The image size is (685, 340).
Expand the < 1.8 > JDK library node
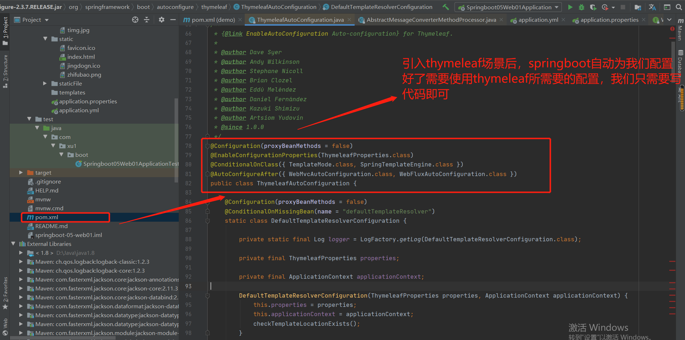point(21,253)
